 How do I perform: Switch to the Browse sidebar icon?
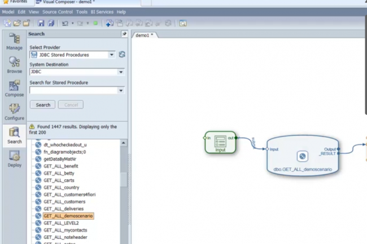[14, 64]
